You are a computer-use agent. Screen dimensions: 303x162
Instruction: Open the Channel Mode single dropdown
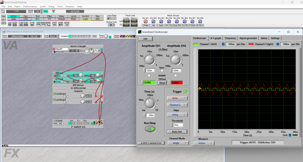[x=178, y=143]
